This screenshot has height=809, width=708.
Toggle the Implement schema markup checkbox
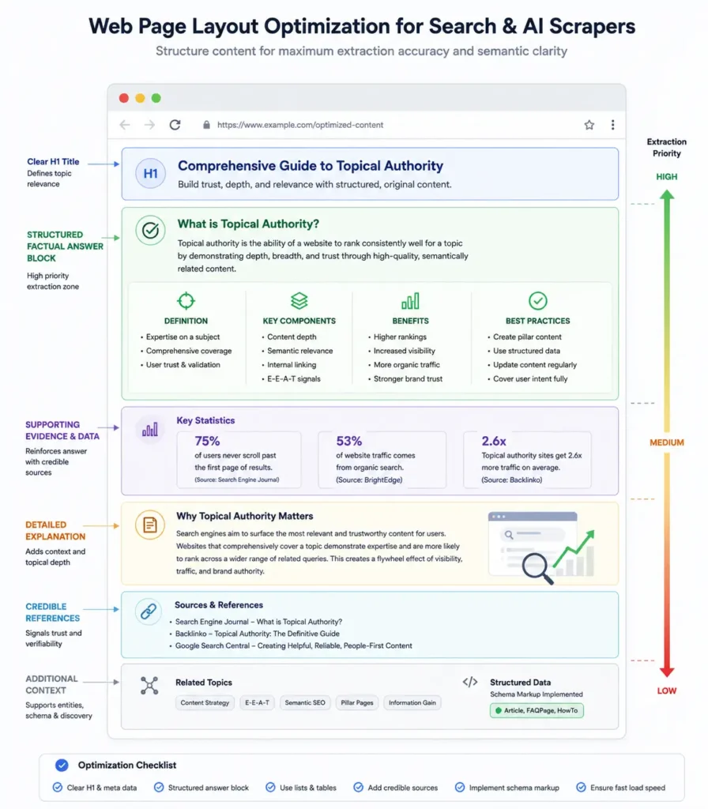460,788
